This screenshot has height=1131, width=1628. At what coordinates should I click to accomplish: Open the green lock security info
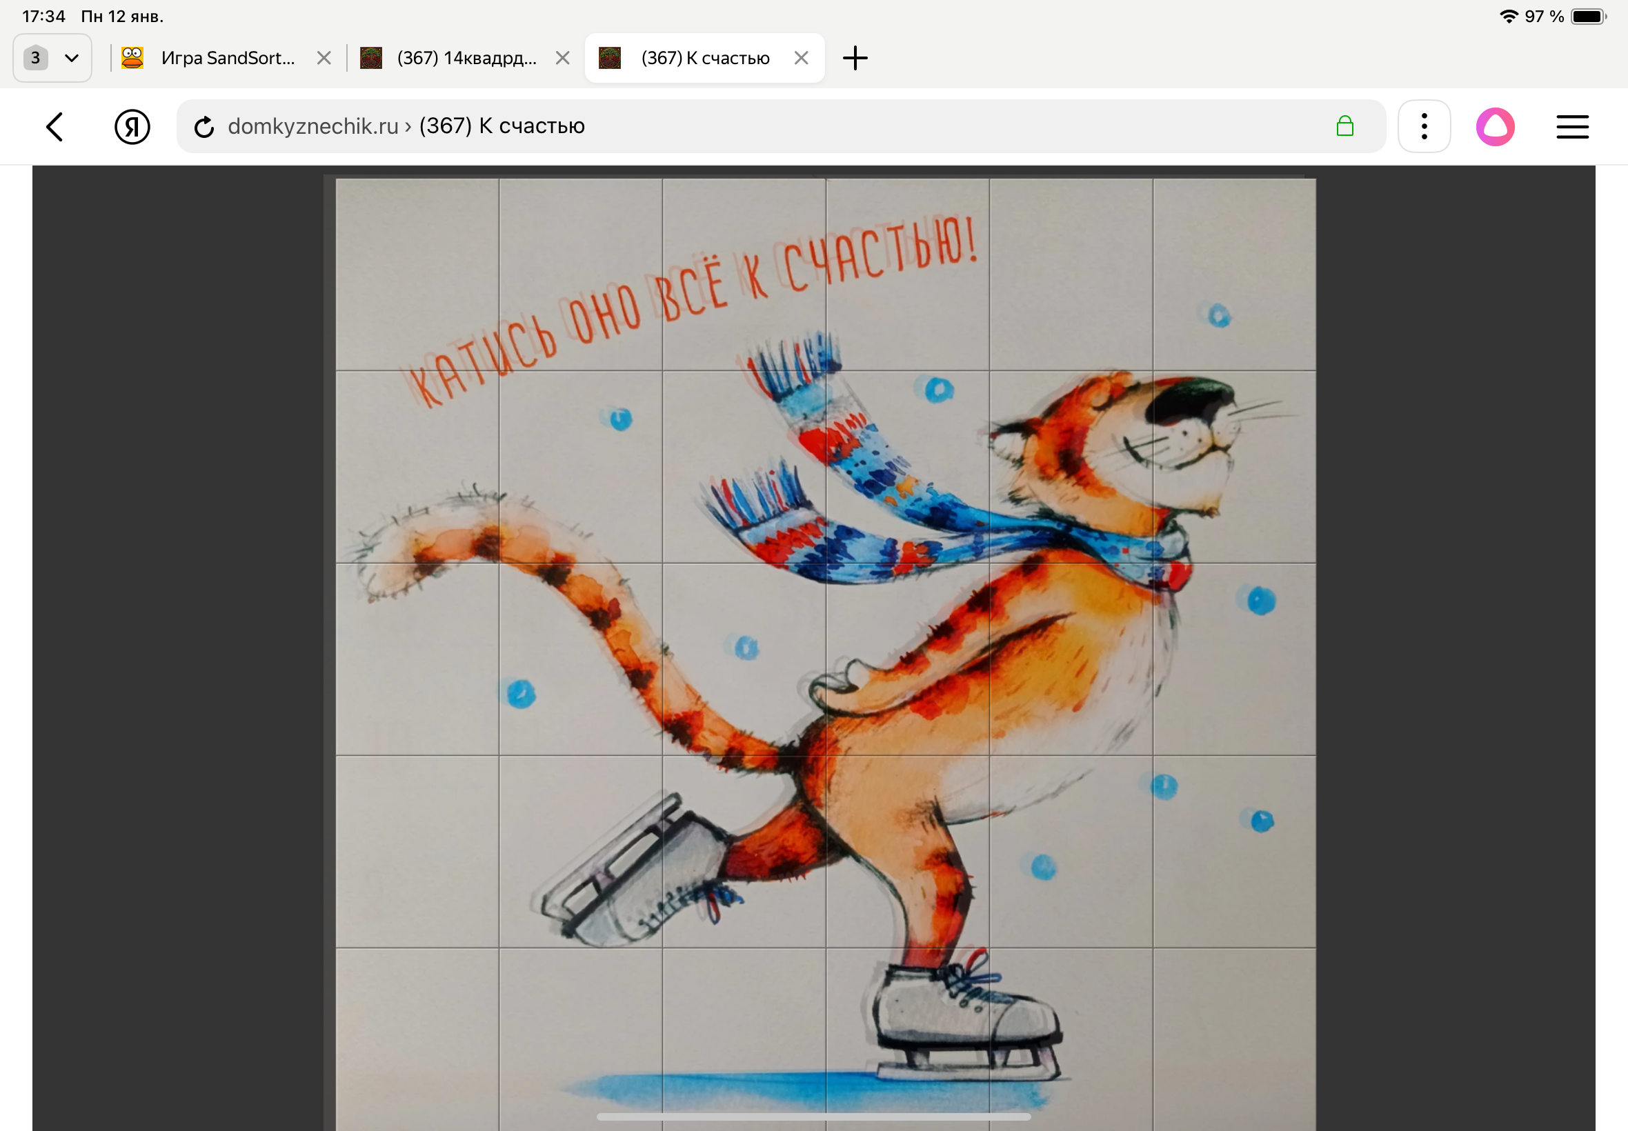1345,126
